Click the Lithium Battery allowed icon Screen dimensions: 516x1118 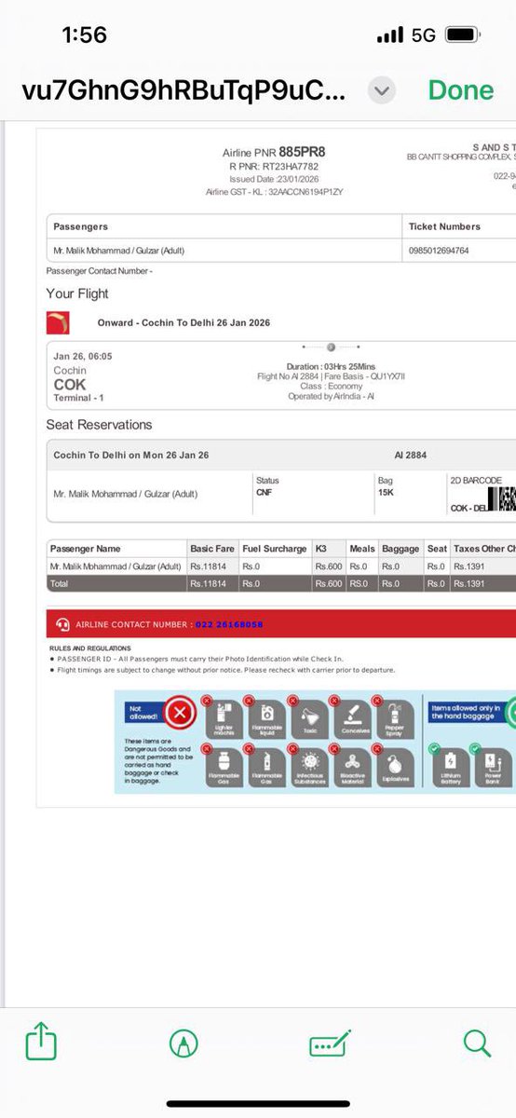point(451,769)
